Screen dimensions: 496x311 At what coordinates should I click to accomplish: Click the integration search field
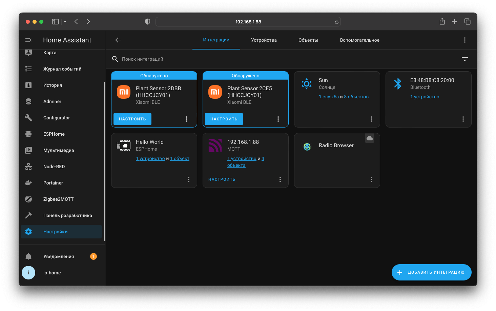(237, 59)
